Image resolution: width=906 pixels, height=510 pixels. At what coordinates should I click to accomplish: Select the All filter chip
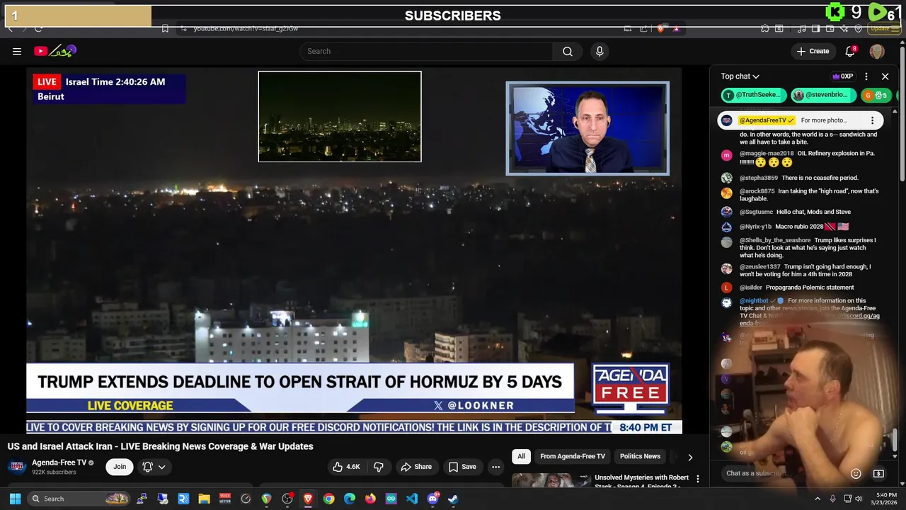[x=521, y=457]
